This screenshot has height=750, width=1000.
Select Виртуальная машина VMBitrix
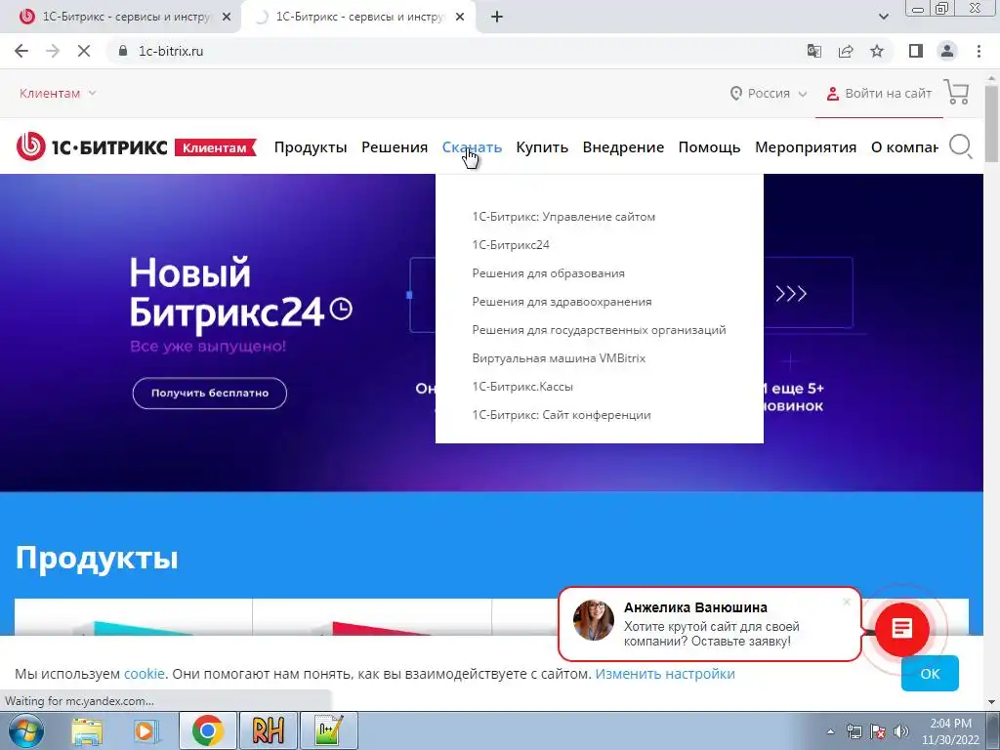pos(559,358)
